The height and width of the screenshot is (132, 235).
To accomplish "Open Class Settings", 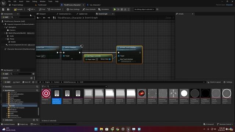I will pyautogui.click(x=73, y=10).
